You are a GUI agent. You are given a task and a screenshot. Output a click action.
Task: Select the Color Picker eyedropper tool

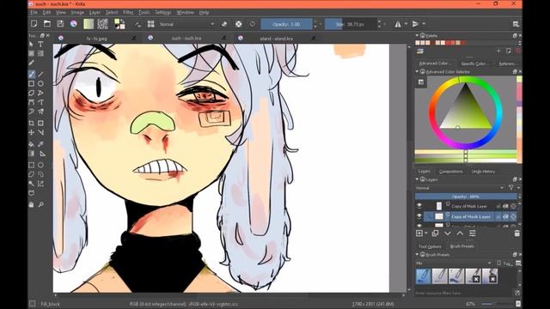pyautogui.click(x=40, y=144)
